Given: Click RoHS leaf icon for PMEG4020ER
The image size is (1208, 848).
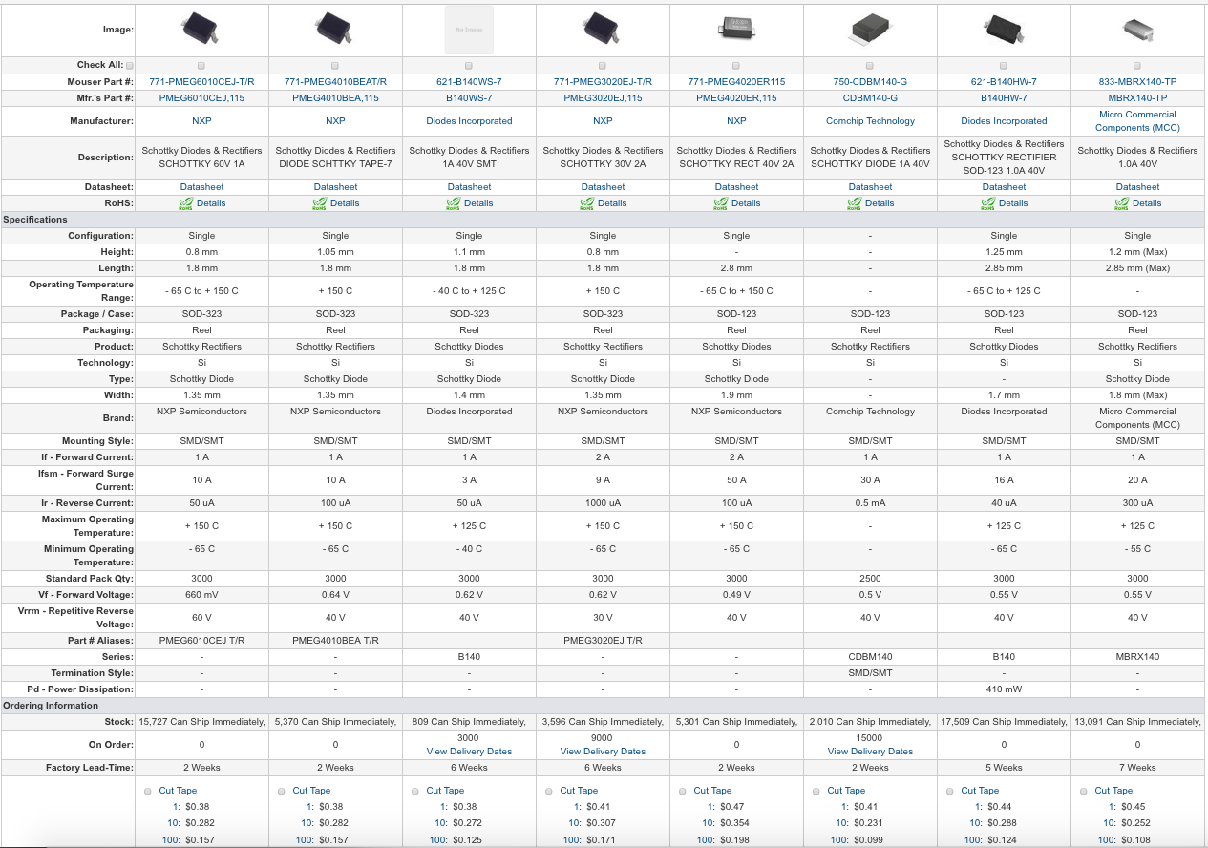Looking at the screenshot, I should (720, 202).
